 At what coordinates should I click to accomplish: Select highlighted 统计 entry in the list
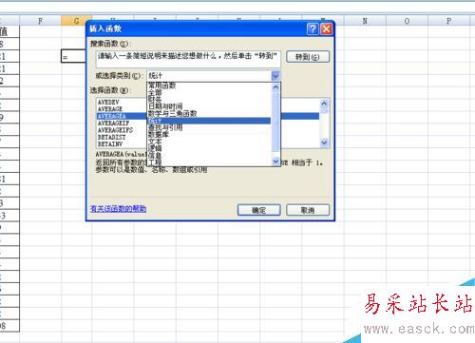click(x=209, y=121)
